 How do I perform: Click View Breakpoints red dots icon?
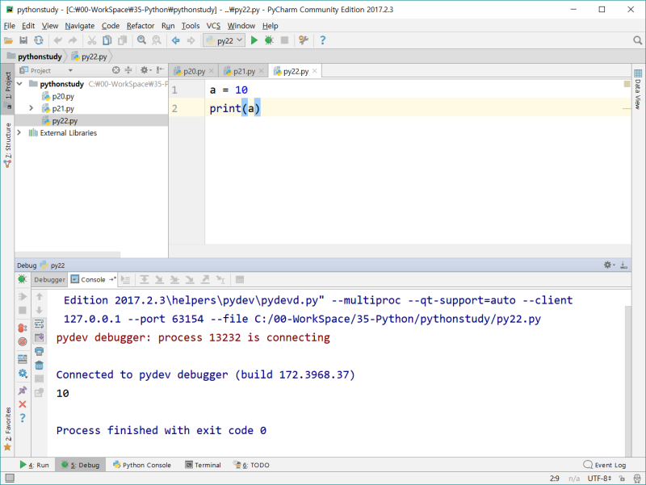tap(23, 328)
